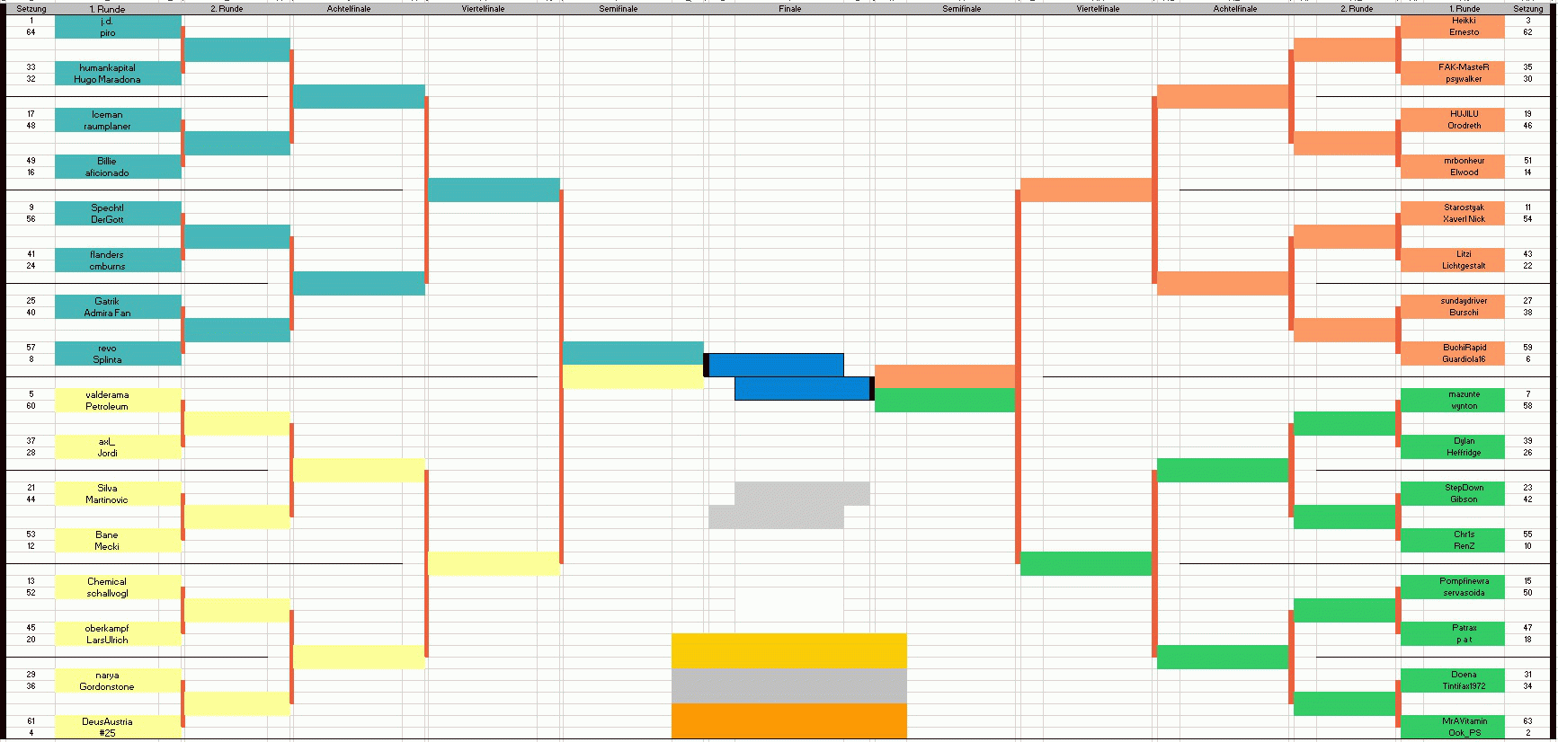Select the j.d. player cell

[118, 21]
